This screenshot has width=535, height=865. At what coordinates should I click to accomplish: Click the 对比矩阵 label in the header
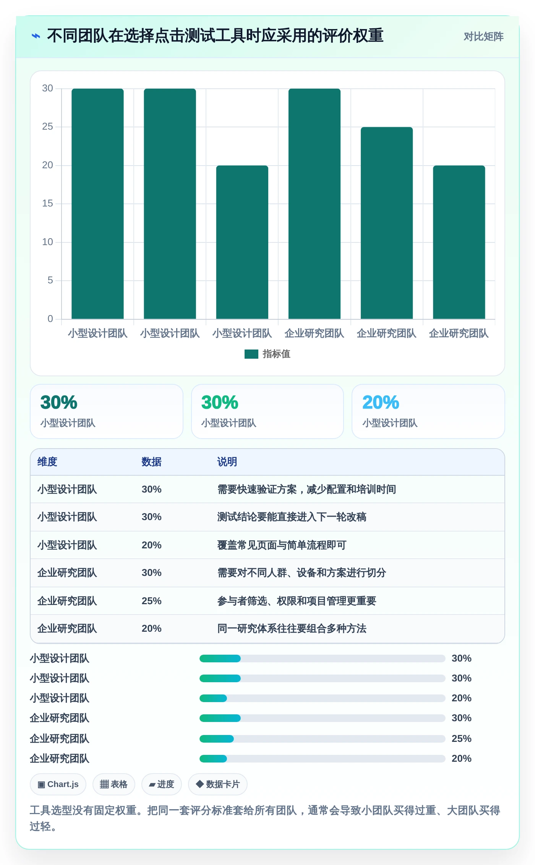coord(483,37)
